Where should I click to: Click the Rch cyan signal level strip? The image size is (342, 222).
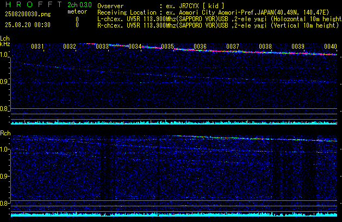tap(174, 214)
